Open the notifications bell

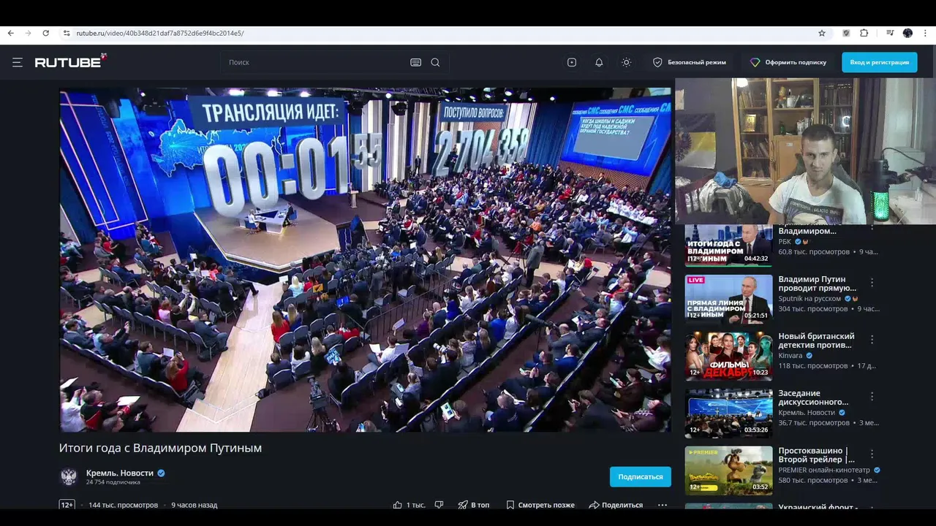point(599,62)
